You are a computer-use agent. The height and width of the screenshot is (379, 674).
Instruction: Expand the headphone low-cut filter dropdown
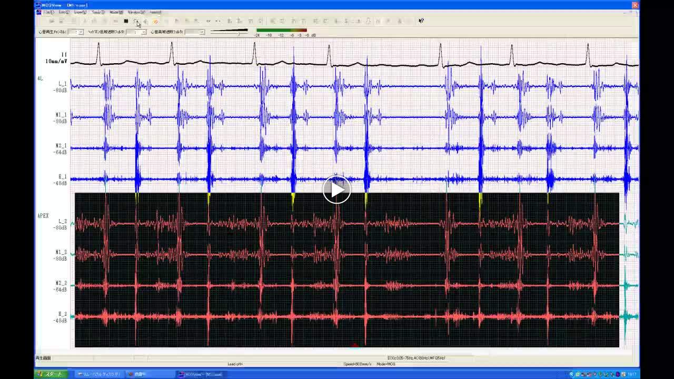143,32
